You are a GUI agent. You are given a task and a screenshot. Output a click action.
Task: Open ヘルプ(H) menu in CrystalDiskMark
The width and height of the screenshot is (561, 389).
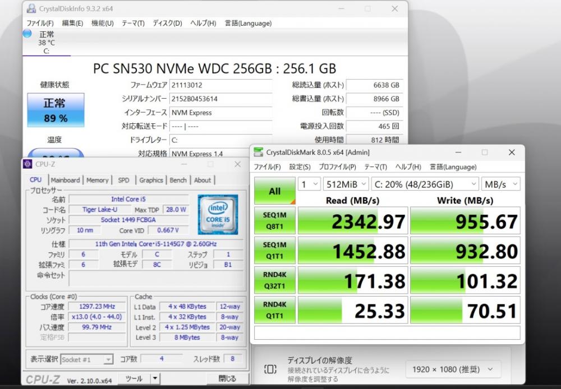click(408, 167)
